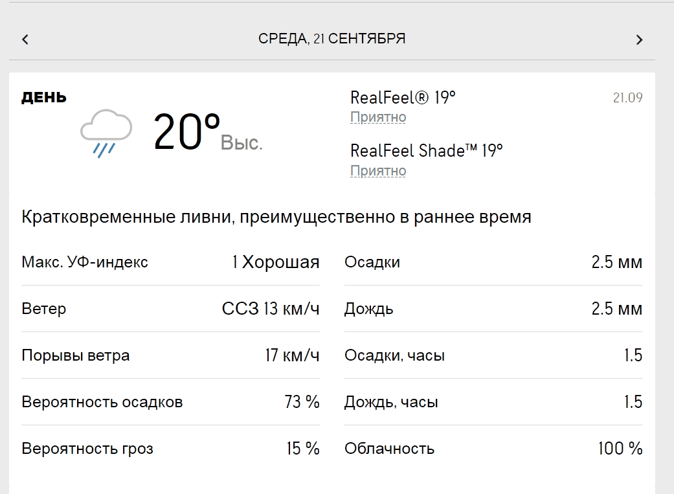
Task: Click the Облачность 100 % row
Action: point(493,449)
